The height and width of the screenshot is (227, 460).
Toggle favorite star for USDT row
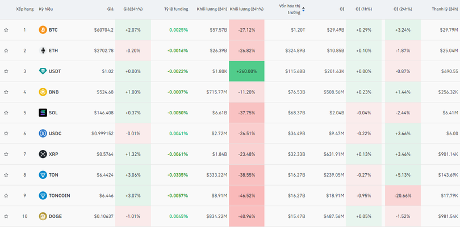[6, 71]
